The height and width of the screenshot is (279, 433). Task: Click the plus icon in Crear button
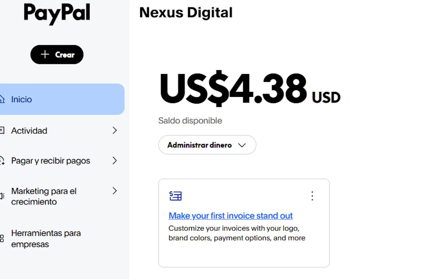(45, 54)
